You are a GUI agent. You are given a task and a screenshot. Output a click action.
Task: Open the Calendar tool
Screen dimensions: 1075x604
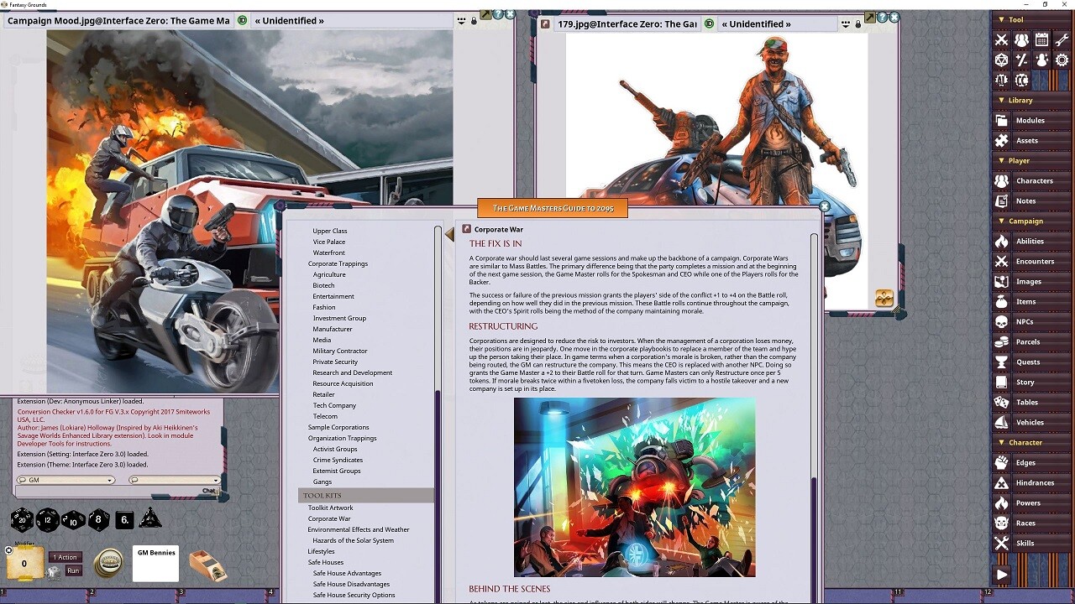pyautogui.click(x=1041, y=39)
